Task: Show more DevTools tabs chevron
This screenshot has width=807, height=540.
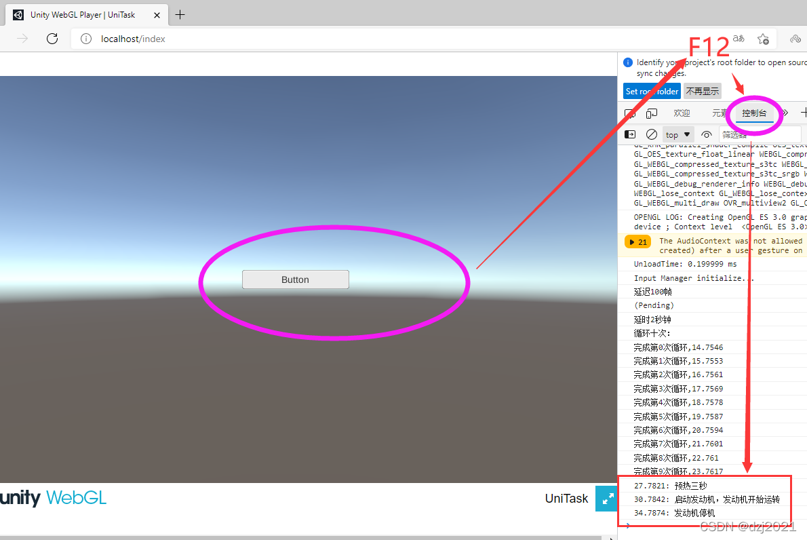Action: coord(785,113)
